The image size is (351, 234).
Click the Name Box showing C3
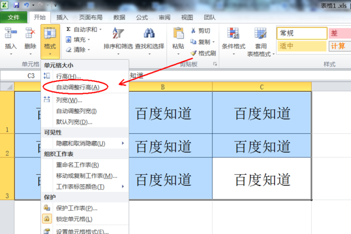click(x=20, y=75)
